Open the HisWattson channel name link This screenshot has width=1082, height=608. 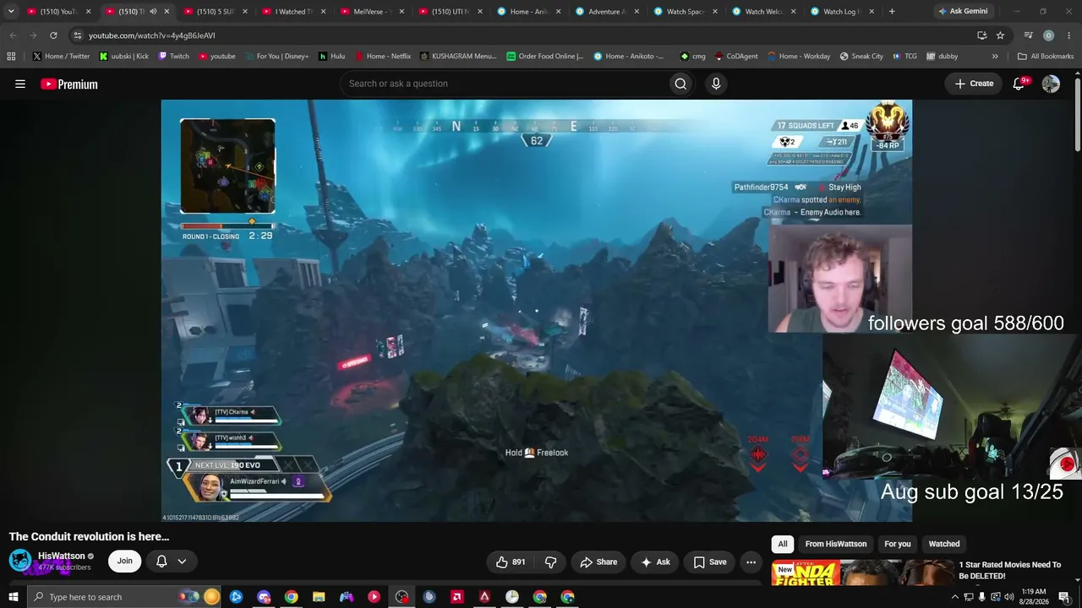point(62,556)
